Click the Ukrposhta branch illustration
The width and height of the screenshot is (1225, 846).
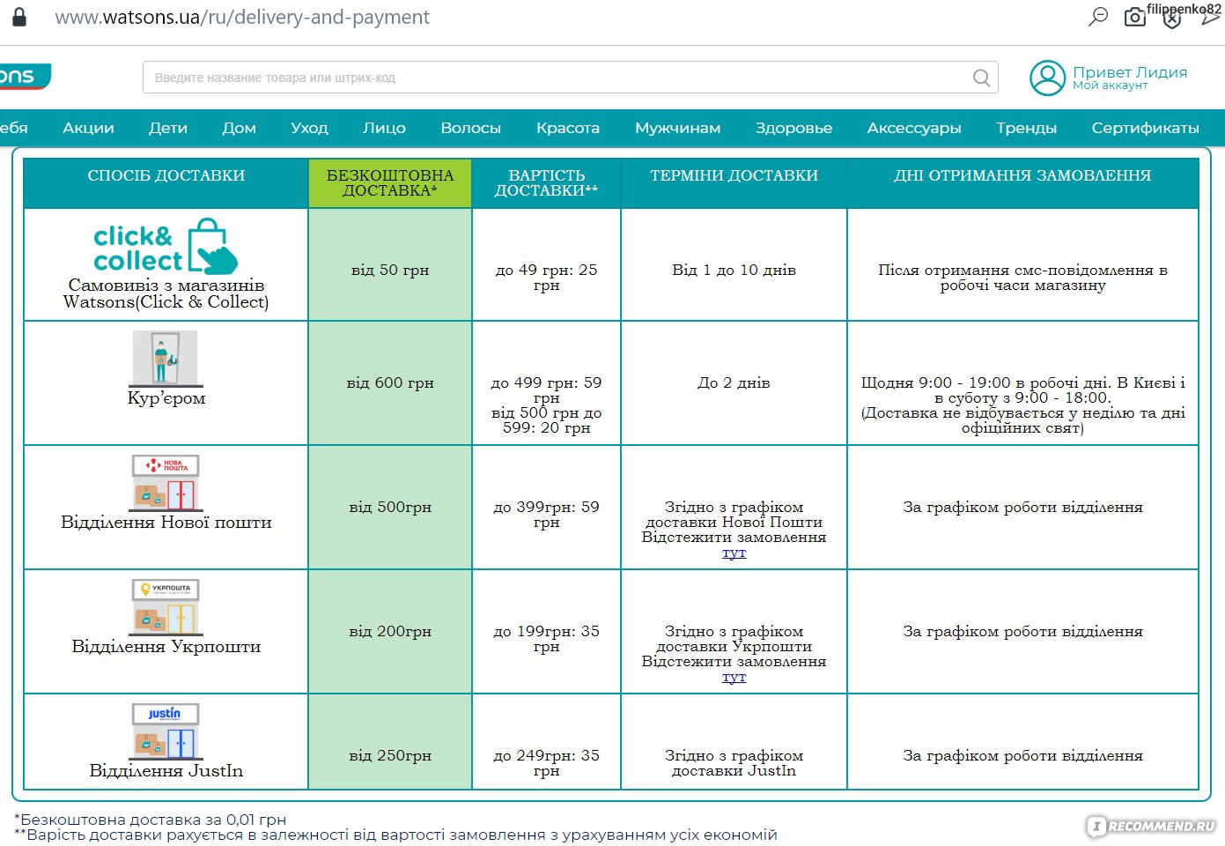click(x=166, y=606)
